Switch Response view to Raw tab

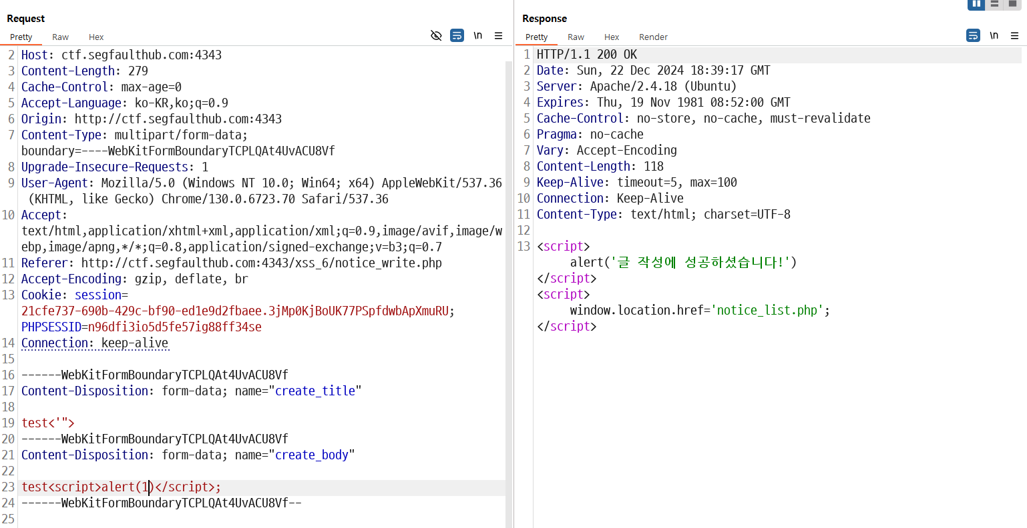point(576,37)
